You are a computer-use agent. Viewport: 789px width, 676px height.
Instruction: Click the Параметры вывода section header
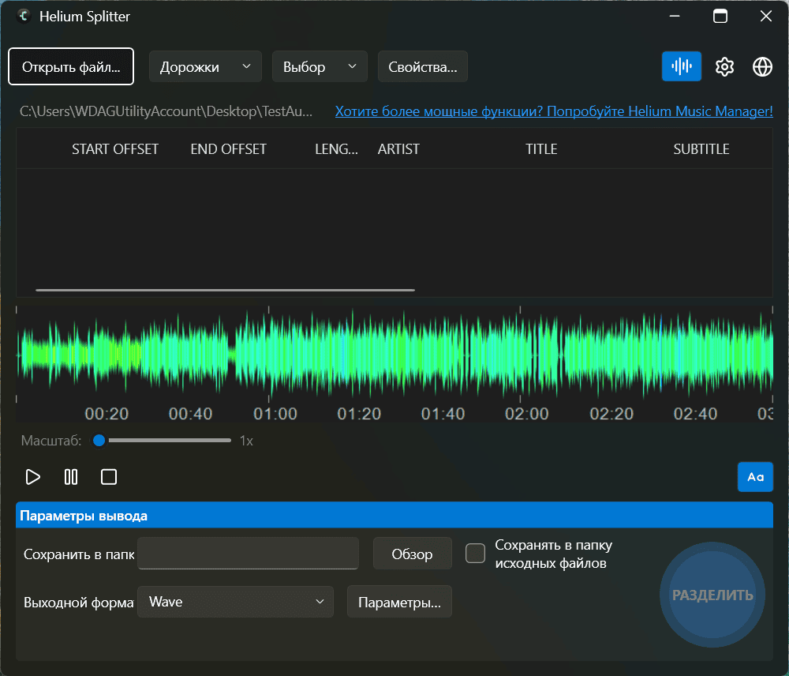394,516
